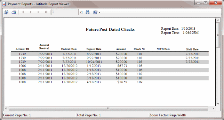Click the Account Received column header
Viewport: 224px width, 120px height.
(44, 47)
